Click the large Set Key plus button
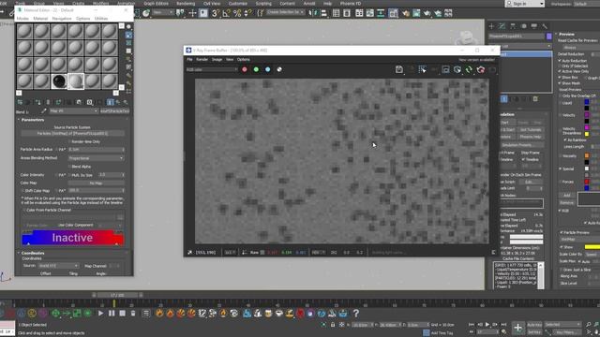The width and height of the screenshot is (600, 337). pyautogui.click(x=517, y=328)
